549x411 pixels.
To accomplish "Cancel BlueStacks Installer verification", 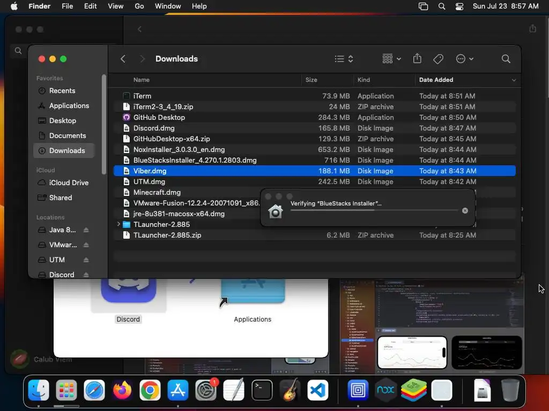I will 465,210.
